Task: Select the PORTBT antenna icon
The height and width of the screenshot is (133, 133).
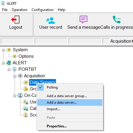Action: 15,69
